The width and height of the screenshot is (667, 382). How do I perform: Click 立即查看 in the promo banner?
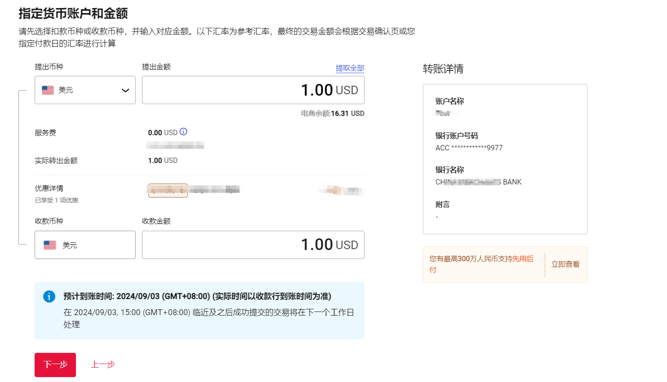(x=565, y=264)
